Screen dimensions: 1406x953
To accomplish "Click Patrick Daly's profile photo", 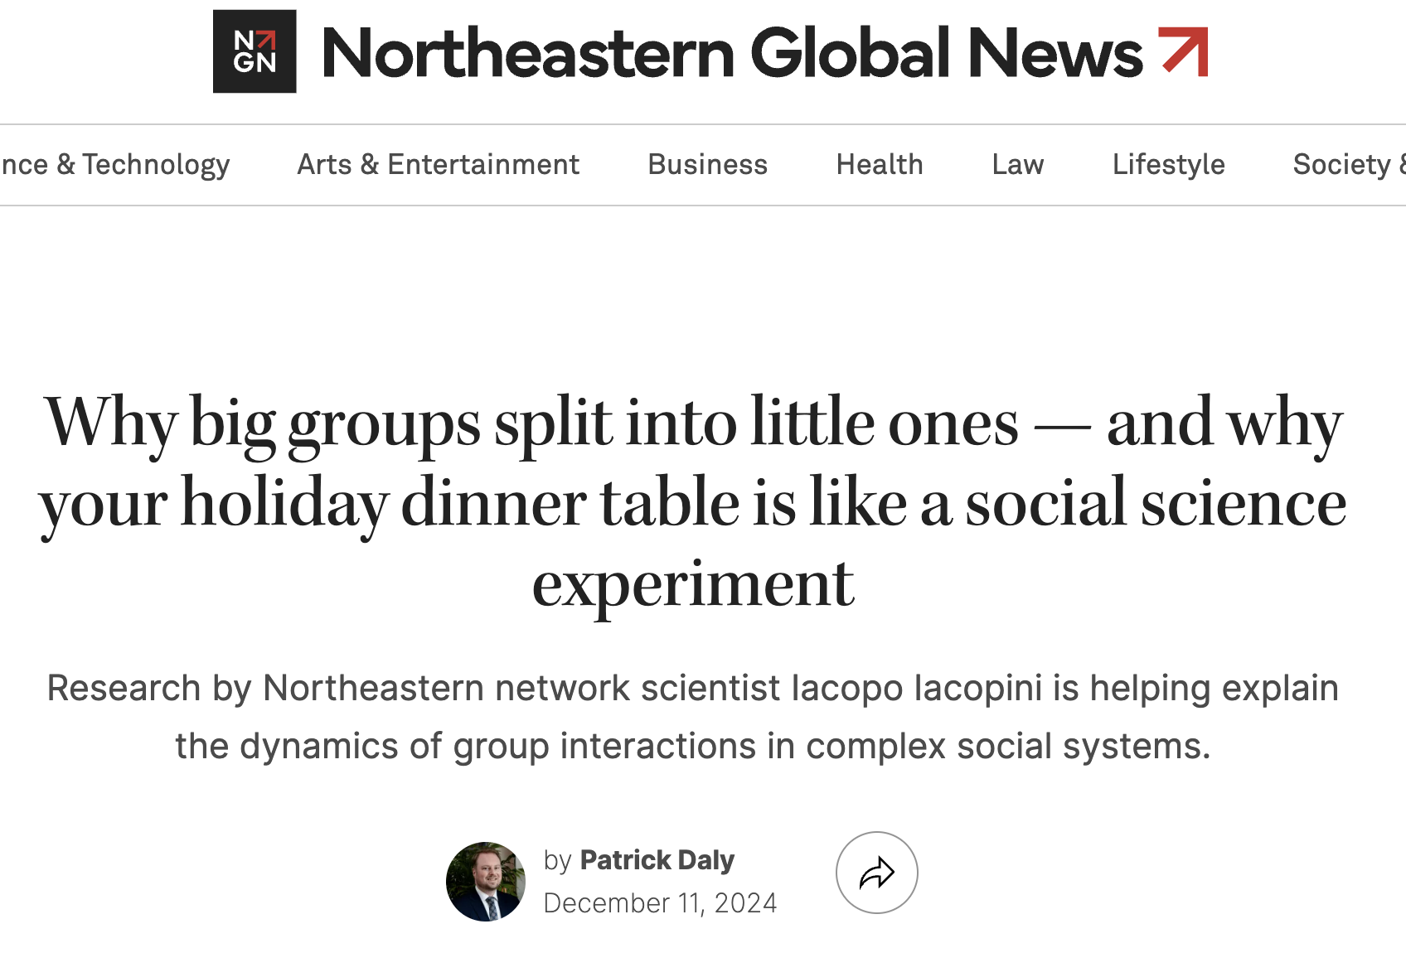I will point(485,881).
